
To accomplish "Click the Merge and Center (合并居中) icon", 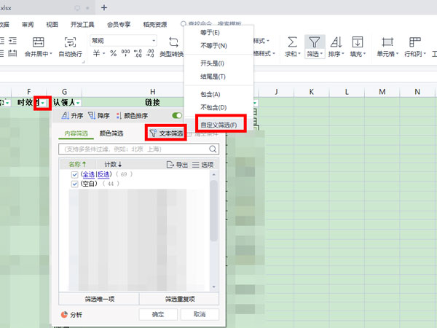I will [x=38, y=42].
